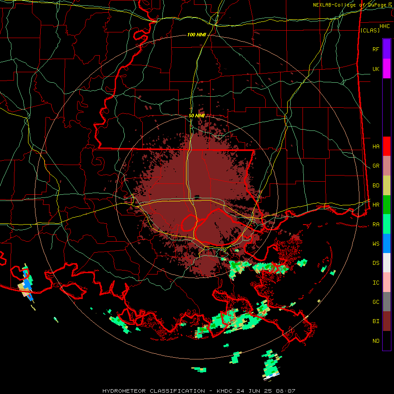Click the UK legend label
394x394 pixels.
pos(376,69)
